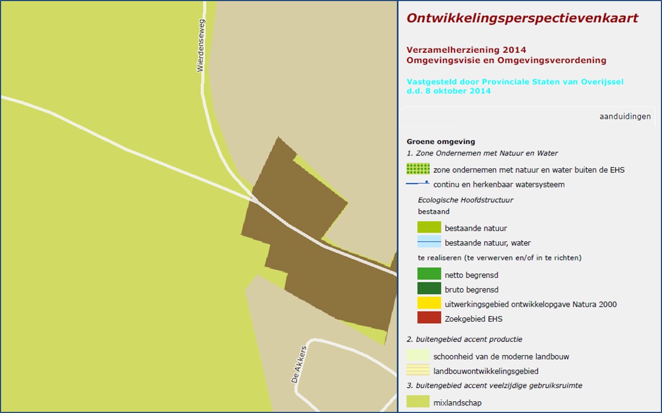This screenshot has height=413, width=662.
Task: Click the Ontwikkelingsperspectievenkaart title
Action: 522,18
